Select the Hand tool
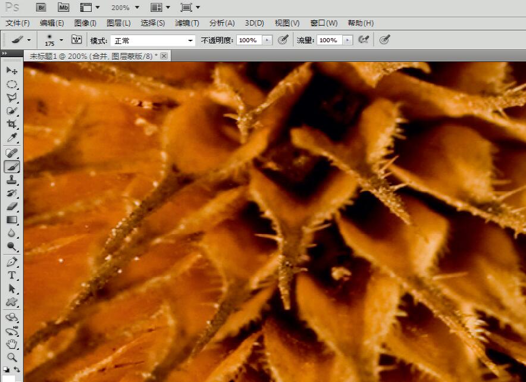This screenshot has width=526, height=382. click(x=12, y=344)
